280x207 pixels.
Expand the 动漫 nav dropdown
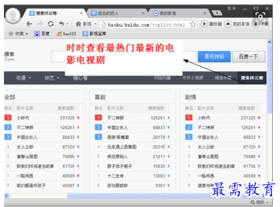click(x=30, y=78)
